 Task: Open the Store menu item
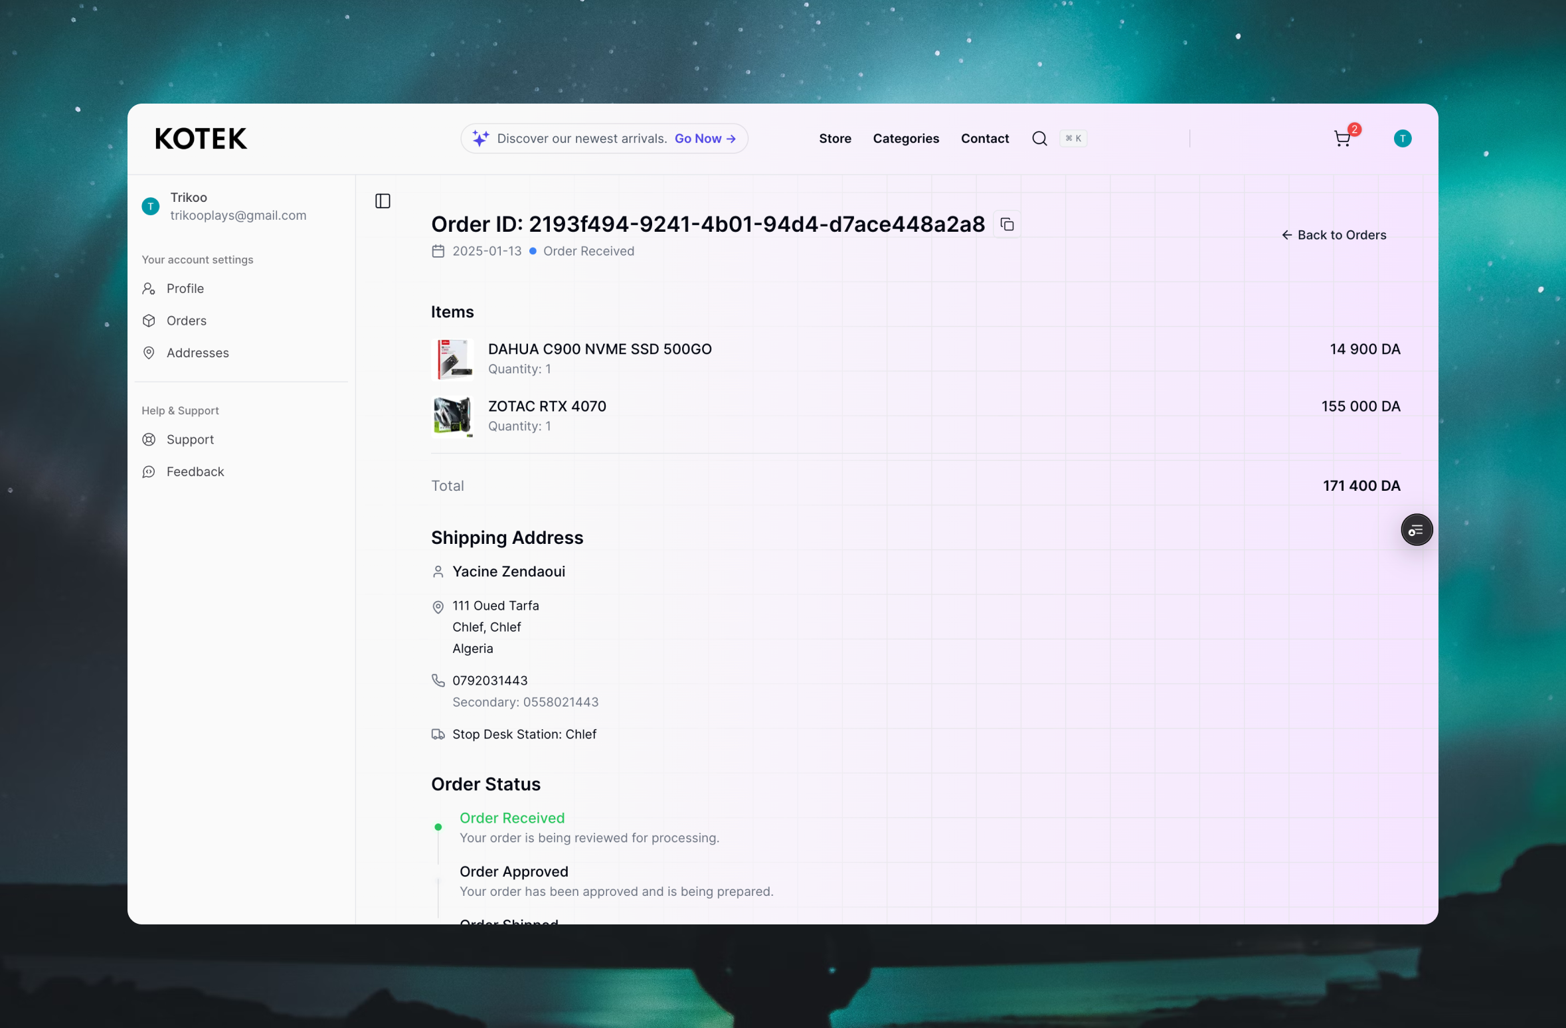835,138
